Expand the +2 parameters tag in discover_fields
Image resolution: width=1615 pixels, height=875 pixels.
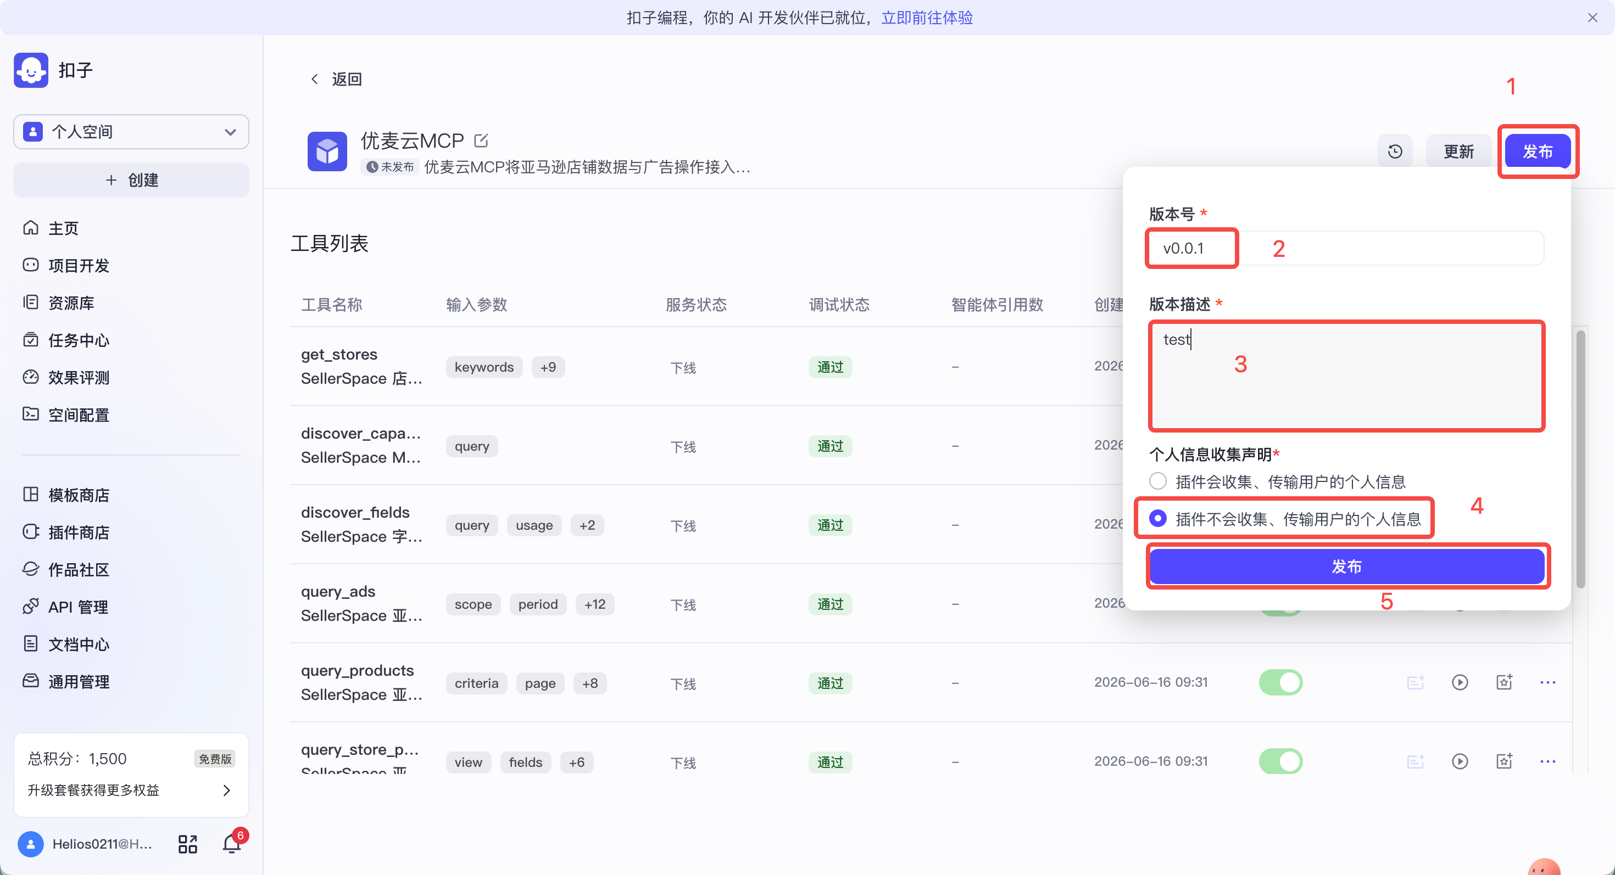click(x=587, y=525)
